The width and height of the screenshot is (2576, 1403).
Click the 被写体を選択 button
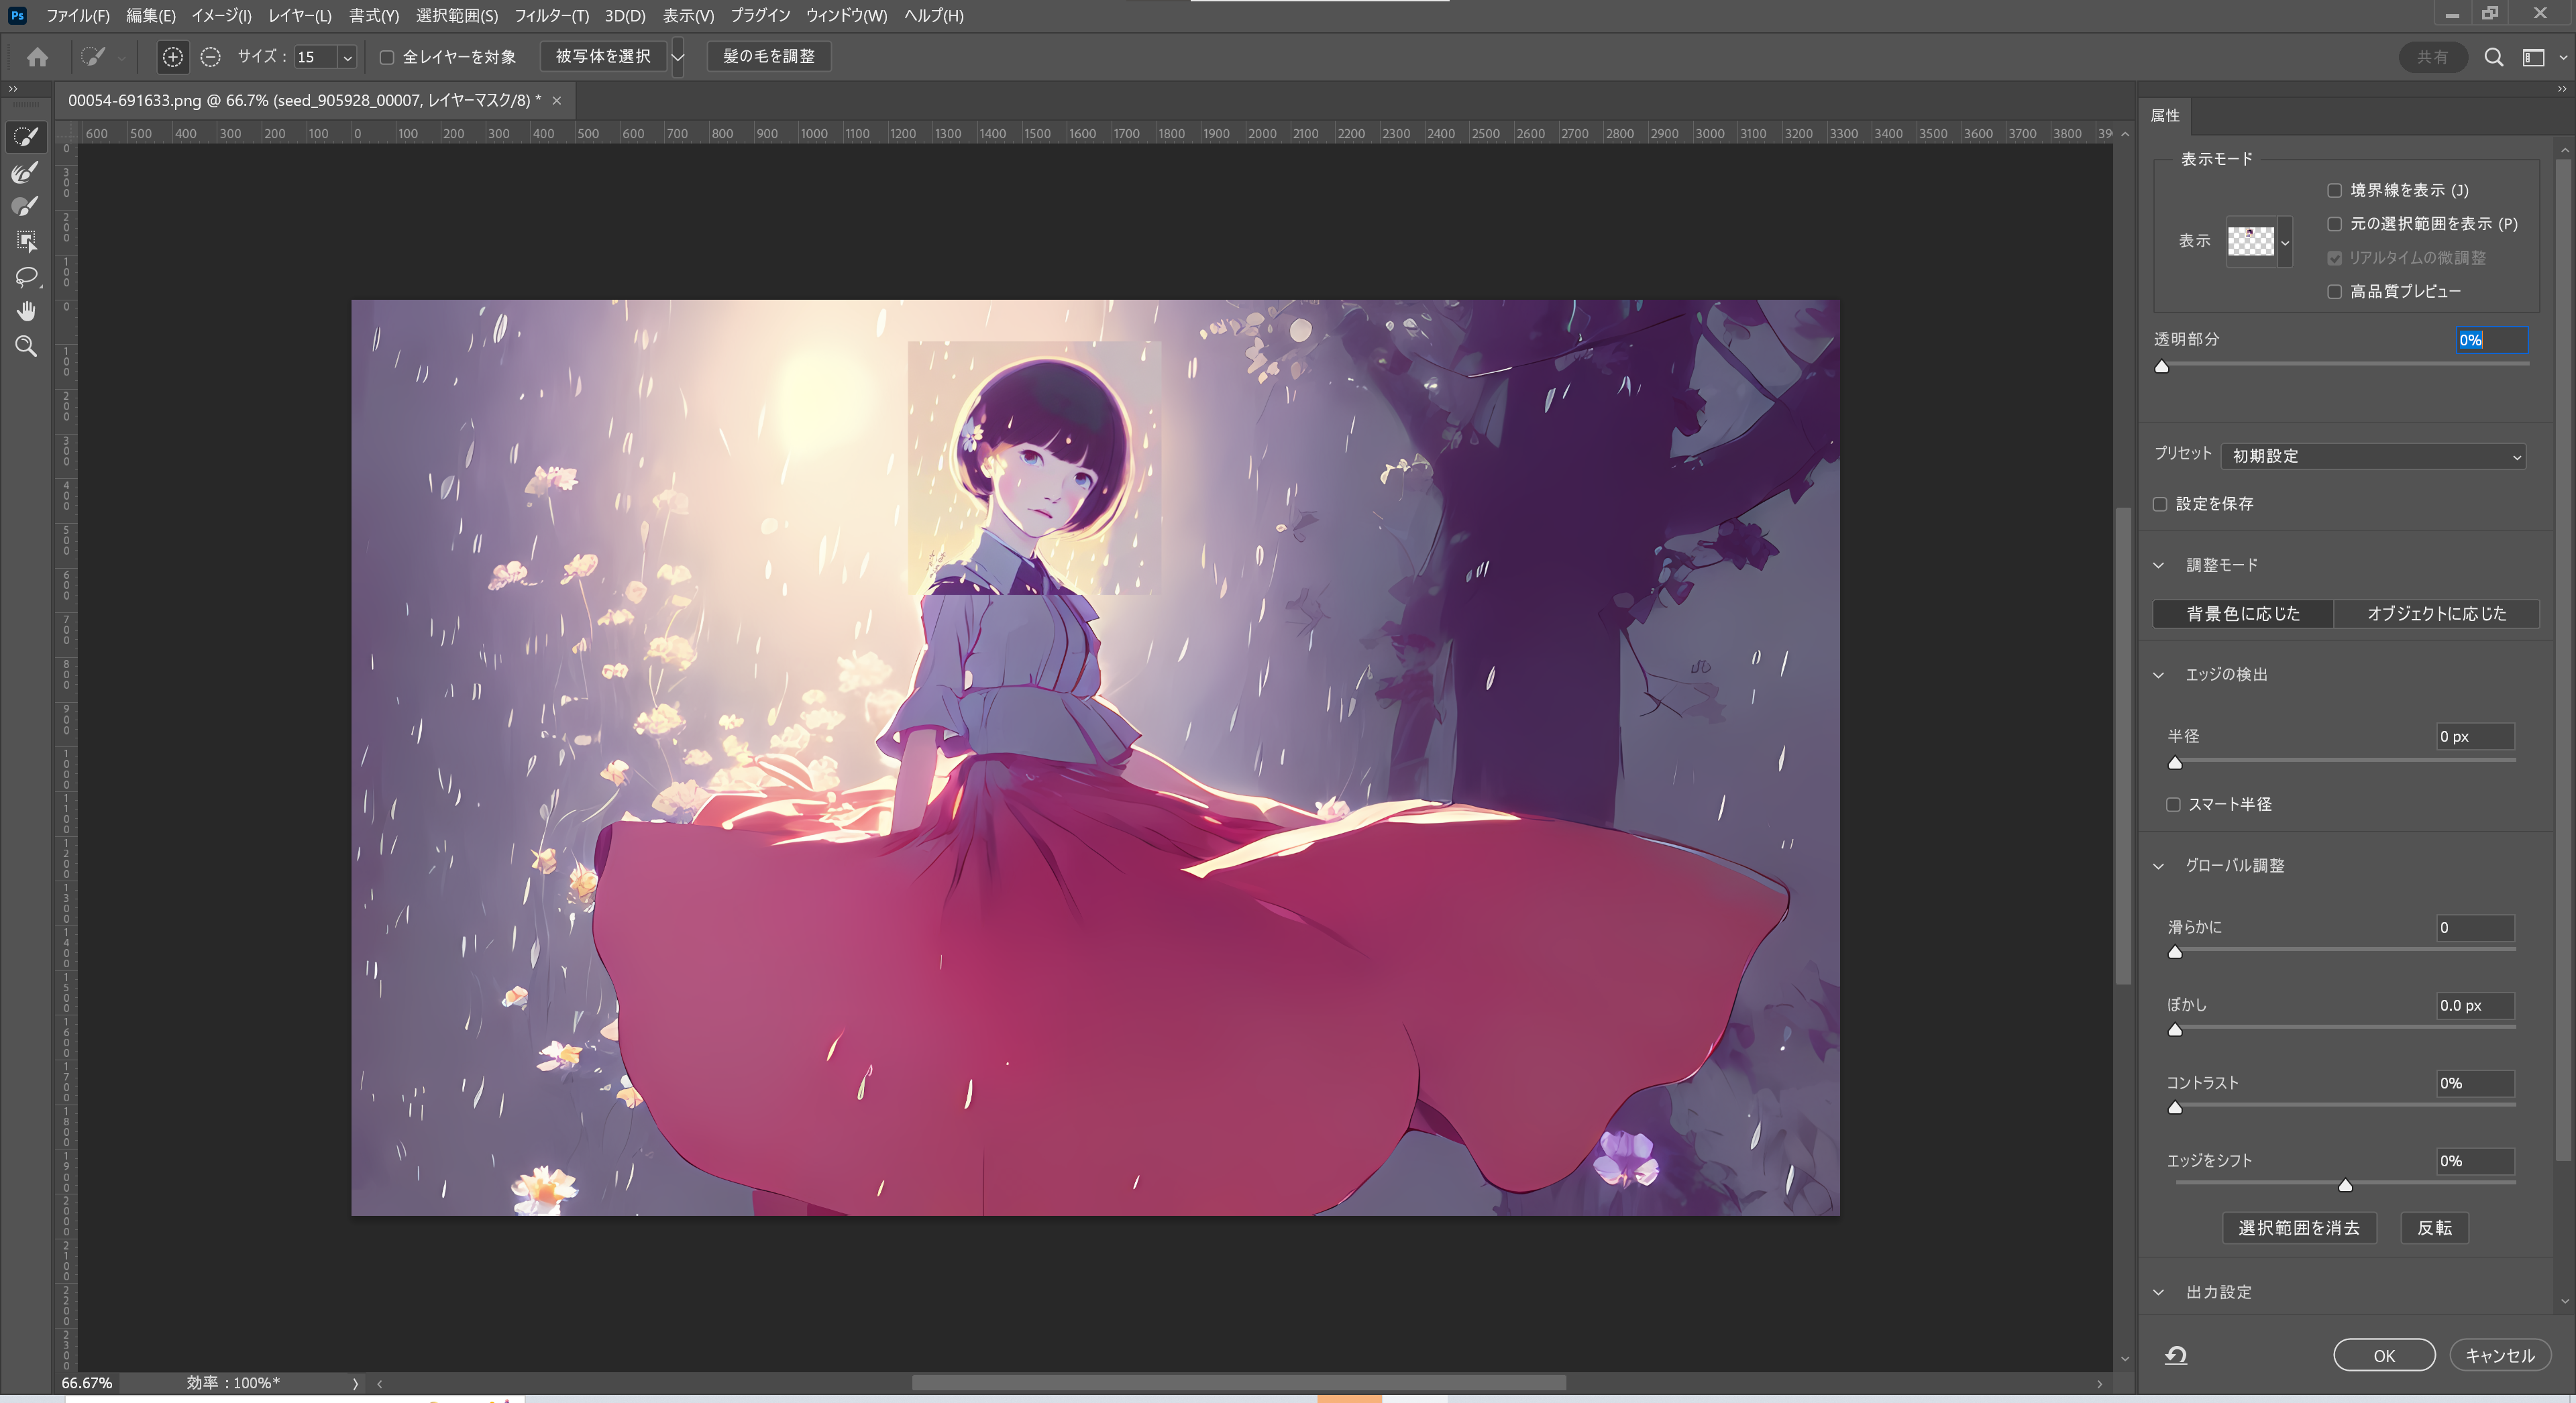pyautogui.click(x=603, y=56)
